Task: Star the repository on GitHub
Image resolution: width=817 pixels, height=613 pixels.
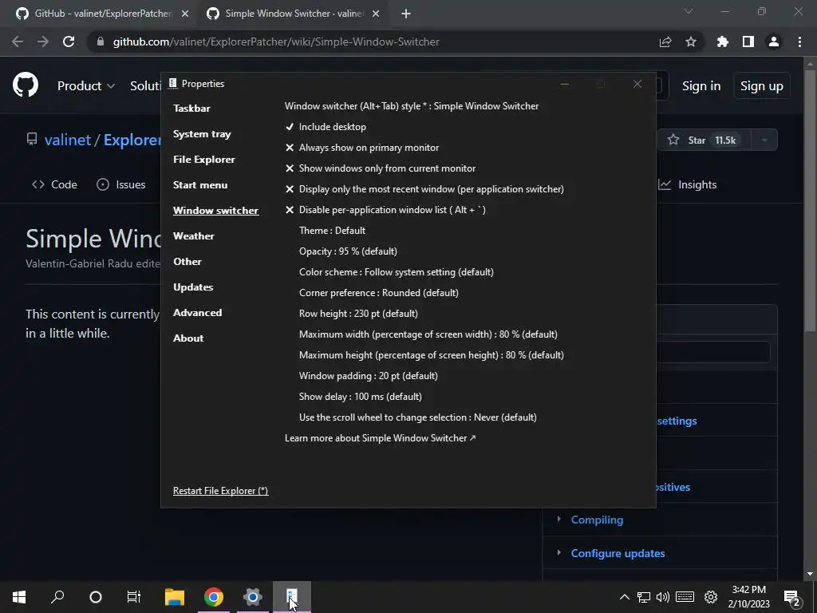Action: (704, 140)
